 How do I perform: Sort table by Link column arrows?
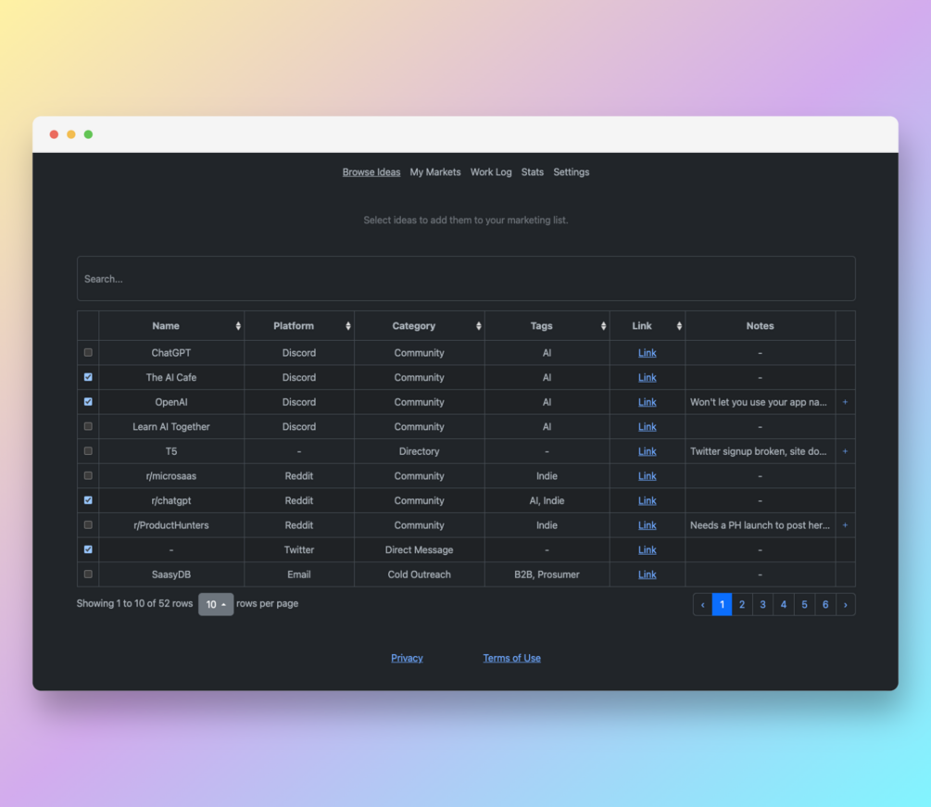point(679,326)
